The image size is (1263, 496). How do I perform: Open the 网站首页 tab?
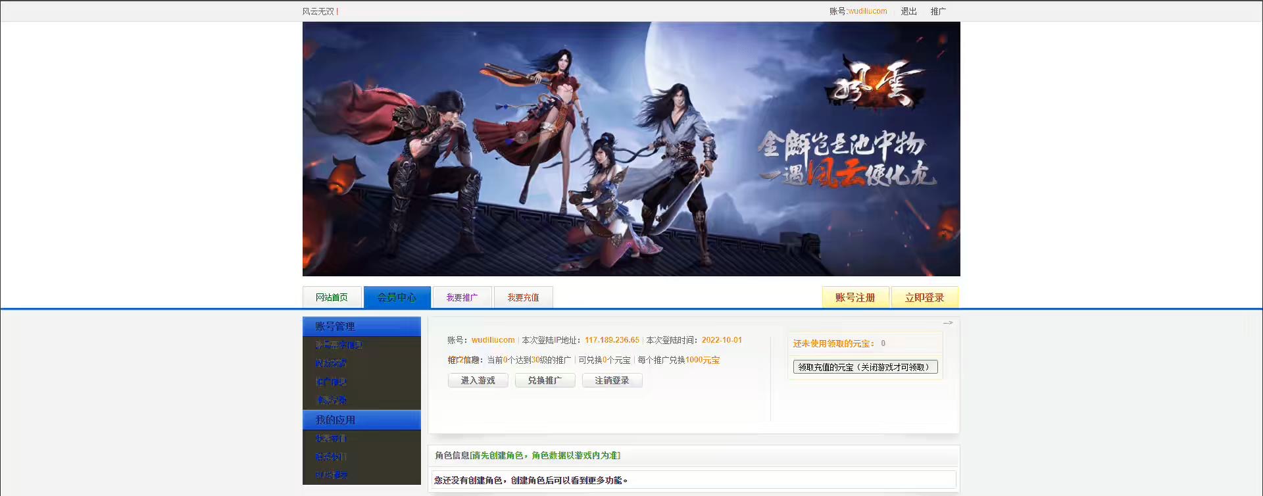tap(332, 297)
